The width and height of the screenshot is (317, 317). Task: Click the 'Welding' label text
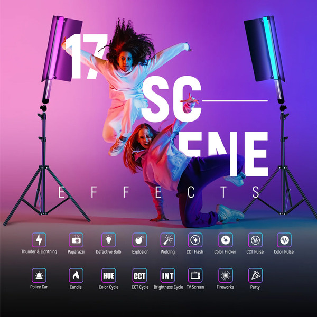pyautogui.click(x=167, y=252)
